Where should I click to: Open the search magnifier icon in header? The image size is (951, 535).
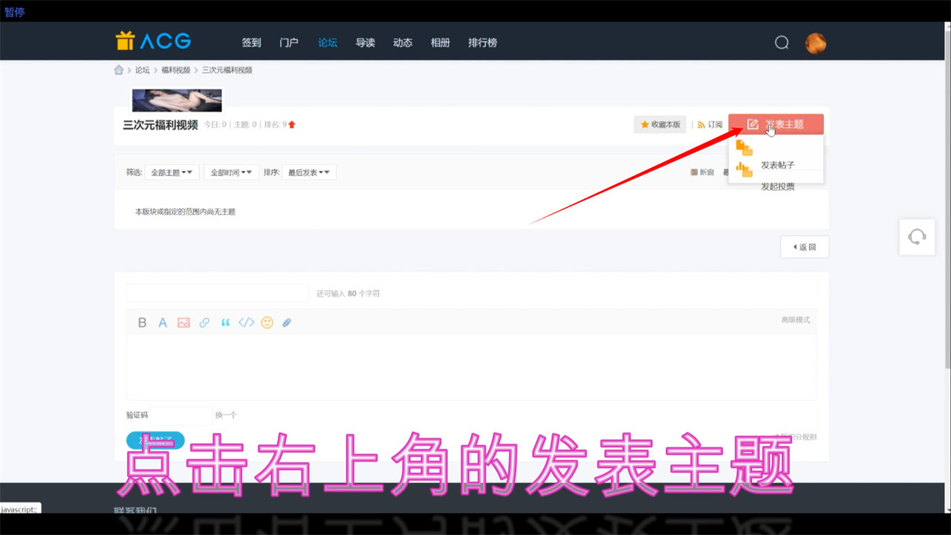point(782,42)
